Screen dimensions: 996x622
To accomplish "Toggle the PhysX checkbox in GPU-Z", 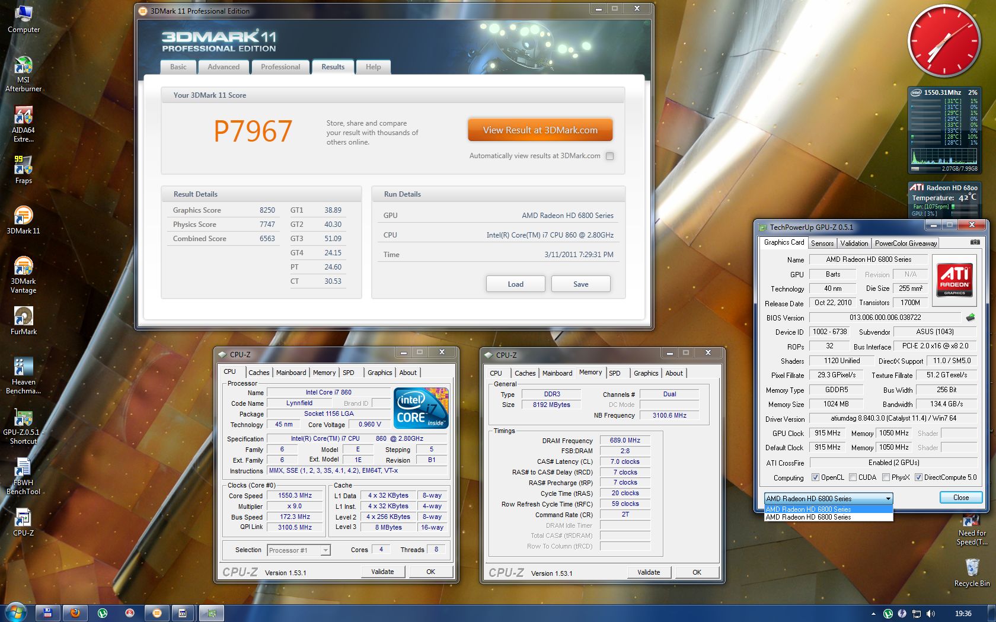I will coord(886,477).
